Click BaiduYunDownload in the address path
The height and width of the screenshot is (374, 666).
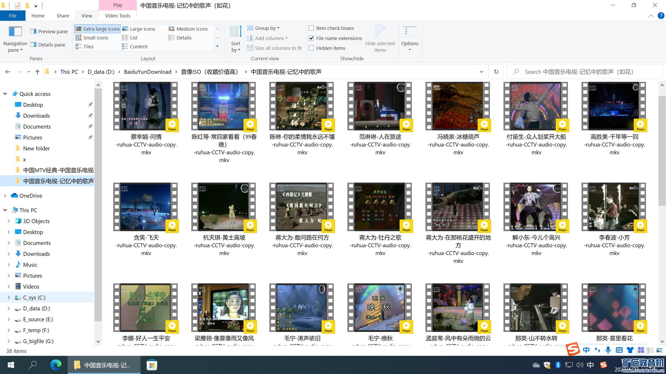tap(148, 72)
